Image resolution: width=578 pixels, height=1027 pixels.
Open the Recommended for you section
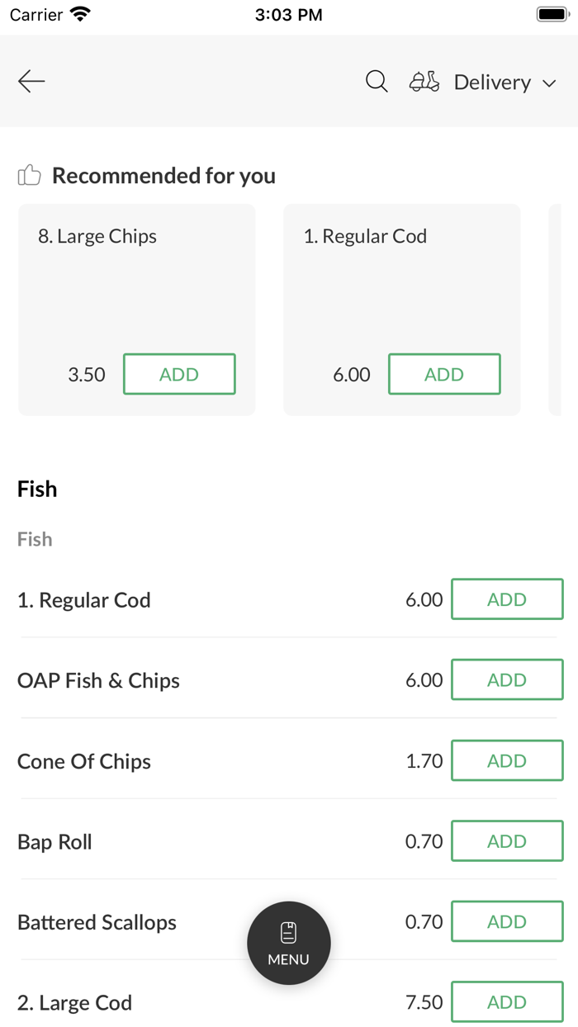point(163,175)
